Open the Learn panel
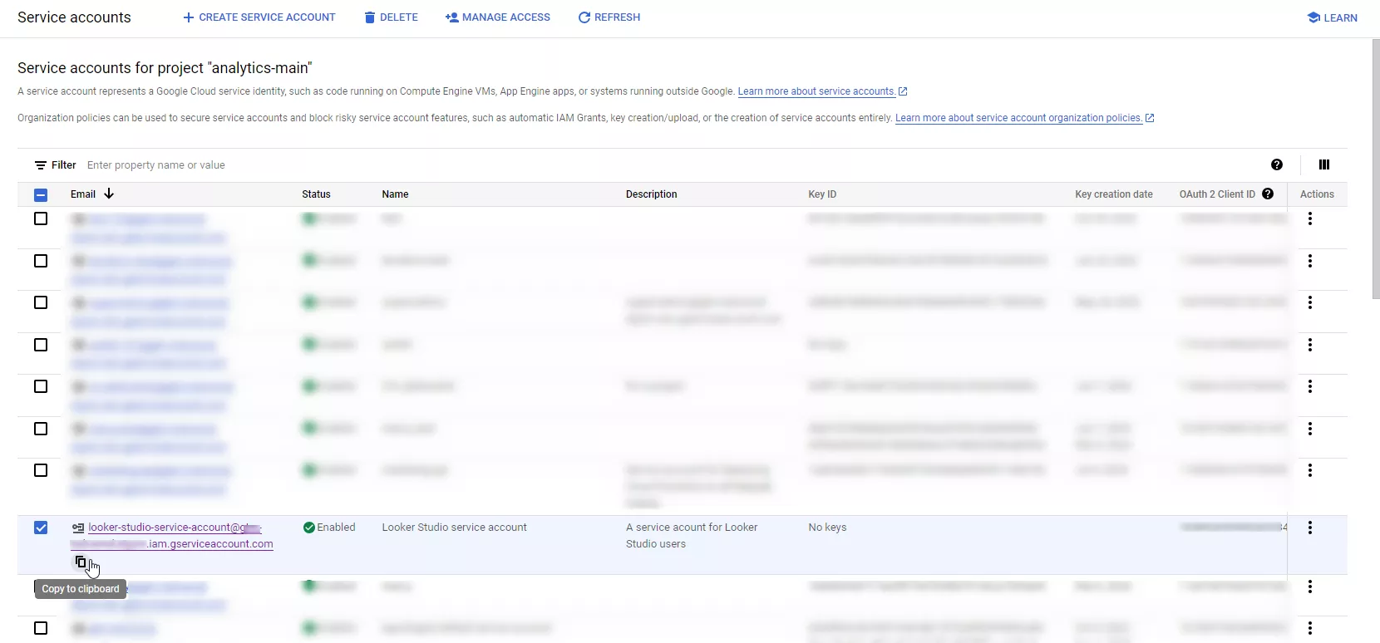 tap(1332, 17)
